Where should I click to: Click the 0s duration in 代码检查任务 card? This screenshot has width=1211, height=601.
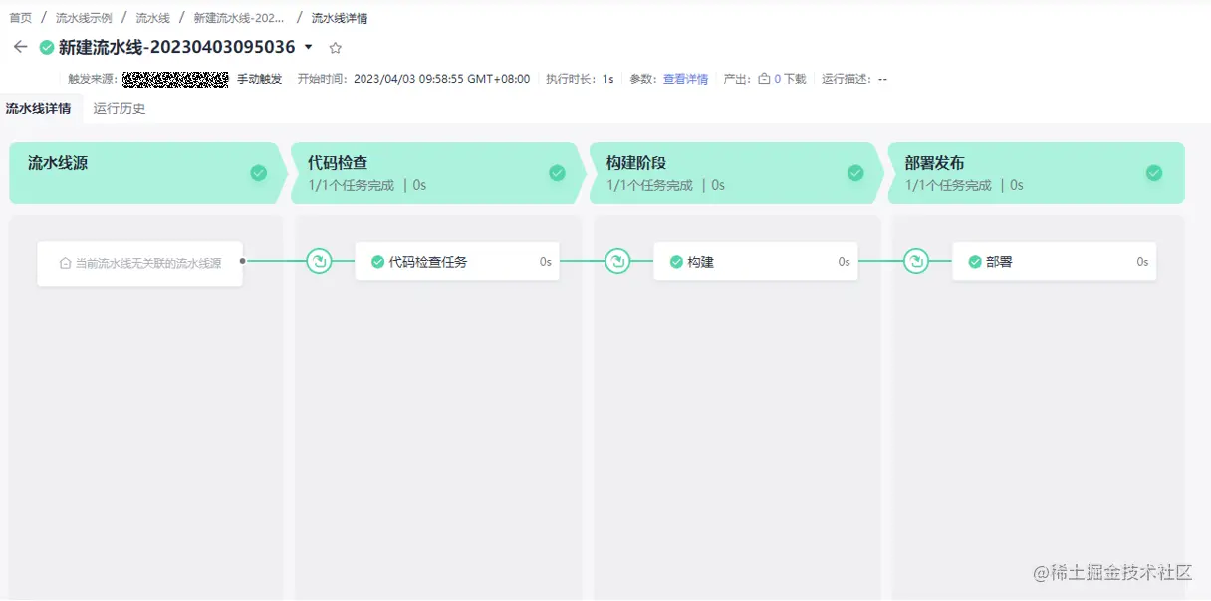pyautogui.click(x=546, y=262)
